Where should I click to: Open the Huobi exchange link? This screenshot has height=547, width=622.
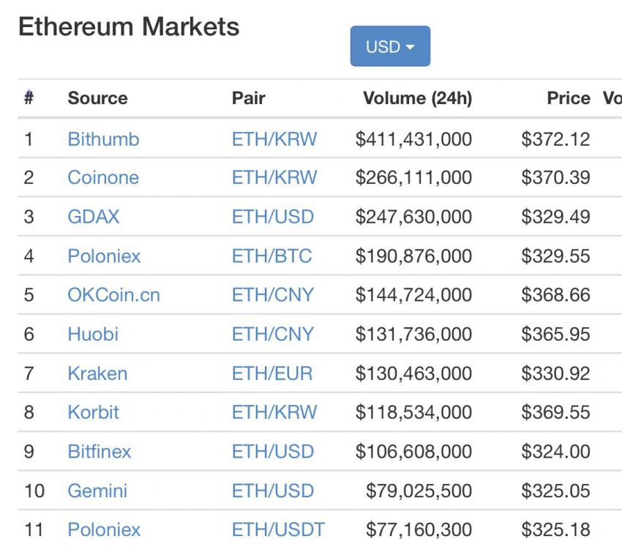click(x=93, y=334)
